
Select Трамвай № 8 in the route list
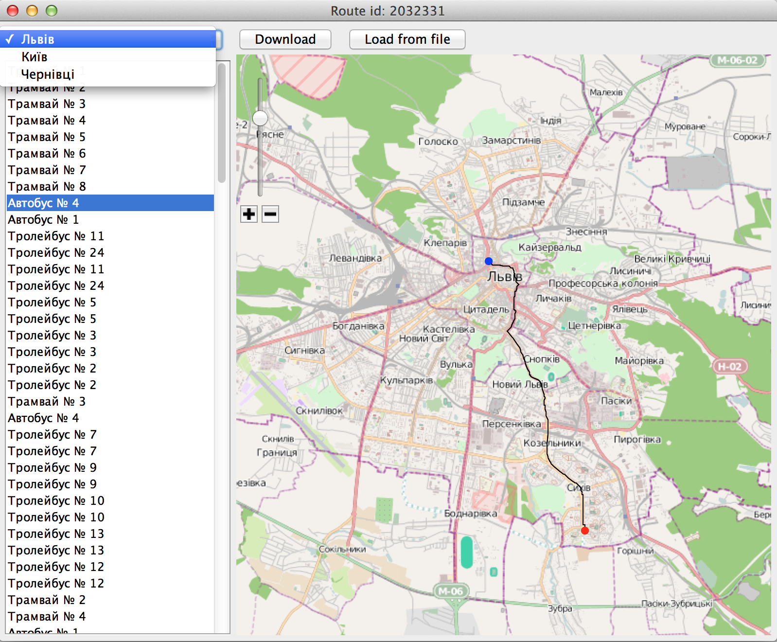[47, 187]
